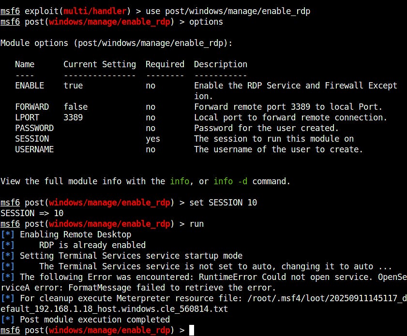This screenshot has width=407, height=336.
Task: Click the '3389' LPORT current setting
Action: pyautogui.click(x=73, y=117)
